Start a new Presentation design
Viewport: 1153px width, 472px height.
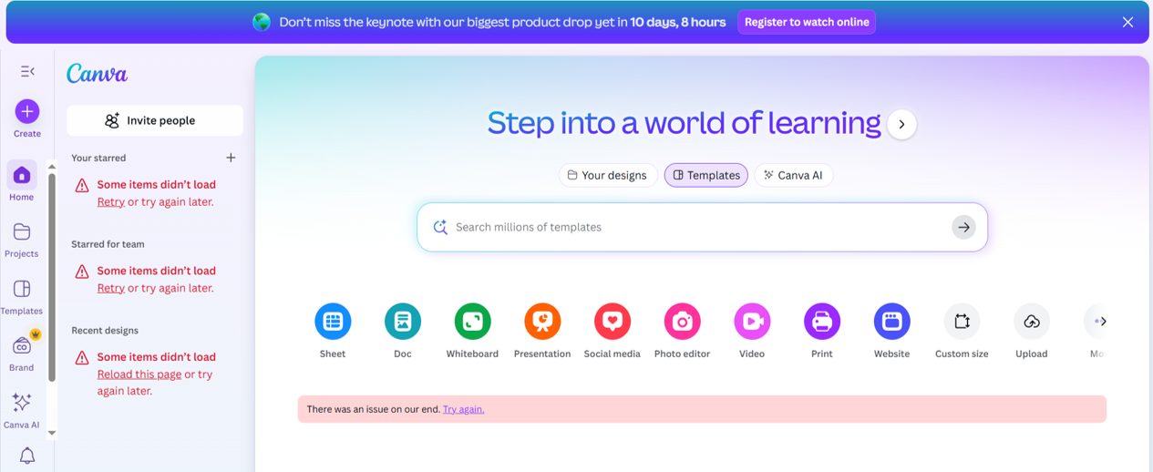[x=542, y=322]
